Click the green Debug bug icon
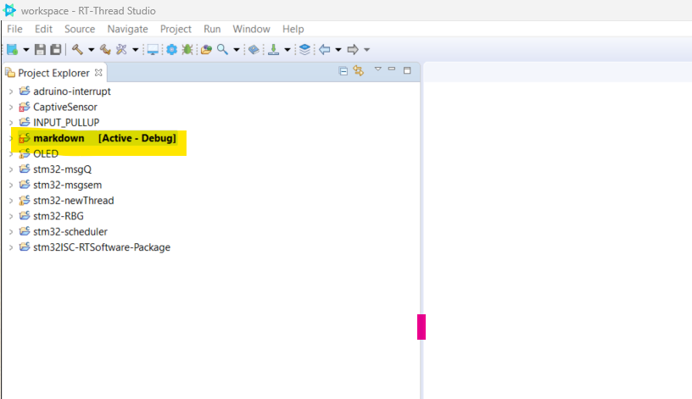This screenshot has width=692, height=399. (187, 50)
